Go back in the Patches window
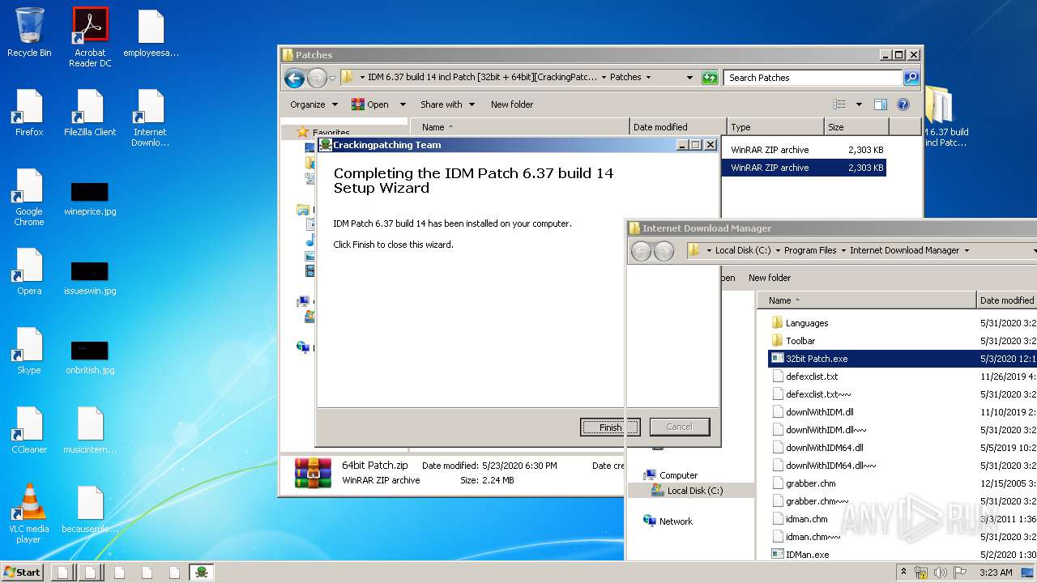The height and width of the screenshot is (583, 1037). click(294, 78)
